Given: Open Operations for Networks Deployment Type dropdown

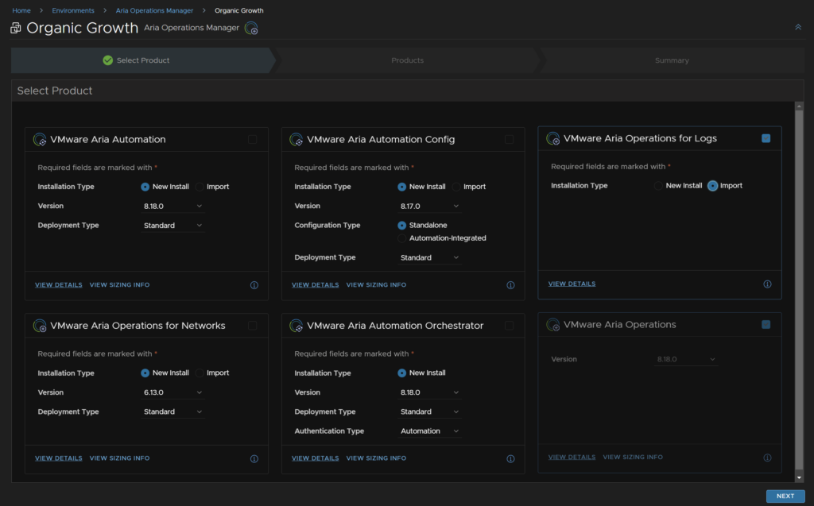Looking at the screenshot, I should 172,411.
